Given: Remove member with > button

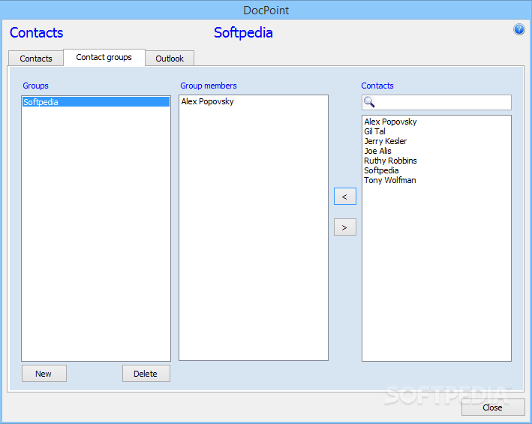Looking at the screenshot, I should (344, 227).
